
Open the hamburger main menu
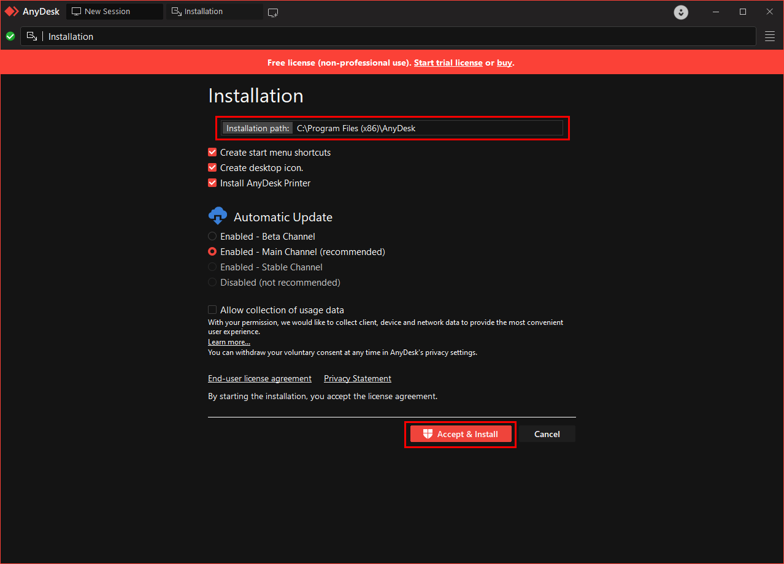(x=770, y=37)
